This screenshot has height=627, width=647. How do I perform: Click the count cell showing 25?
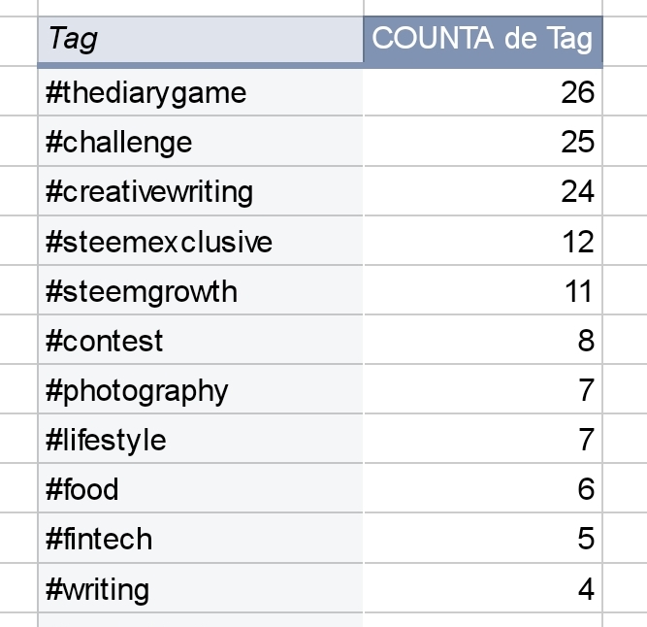tap(483, 142)
